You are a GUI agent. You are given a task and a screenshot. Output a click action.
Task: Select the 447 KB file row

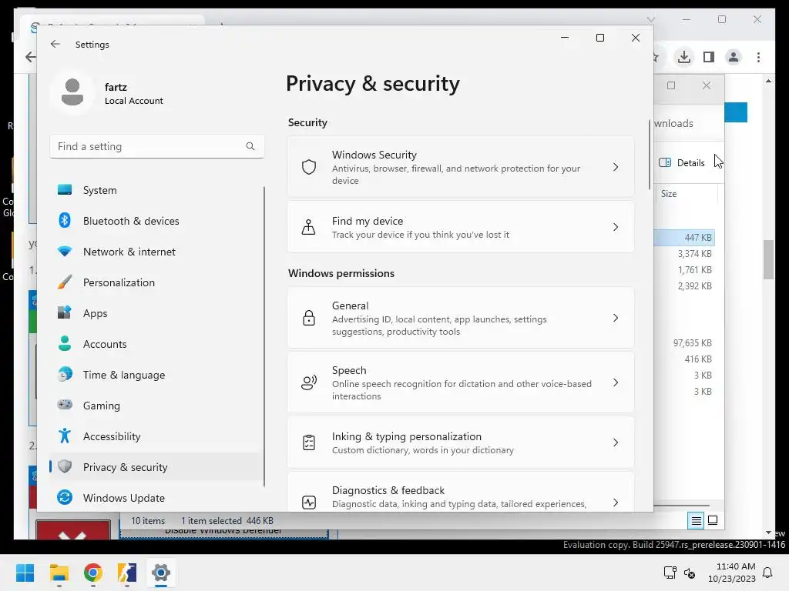[684, 237]
